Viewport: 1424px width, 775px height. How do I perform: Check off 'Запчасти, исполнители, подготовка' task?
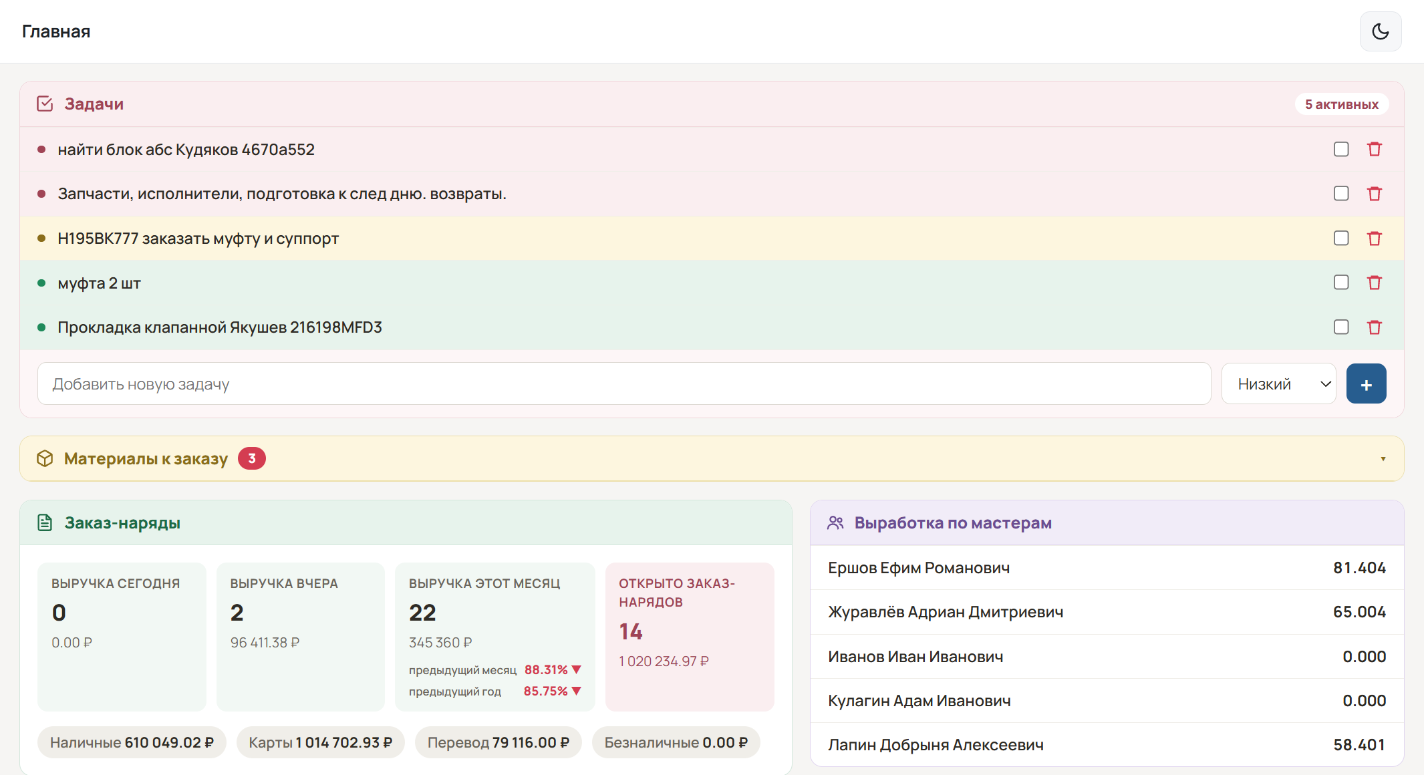1340,194
